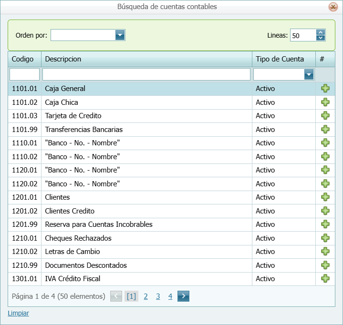Image resolution: width=343 pixels, height=325 pixels.
Task: Add account 1101.99 Transferencias Bancarias
Action: tap(325, 130)
